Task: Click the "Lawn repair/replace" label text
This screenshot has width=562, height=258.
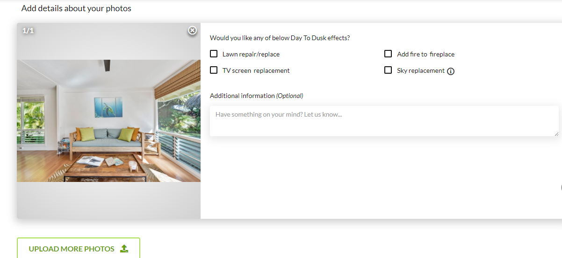Action: point(251,54)
